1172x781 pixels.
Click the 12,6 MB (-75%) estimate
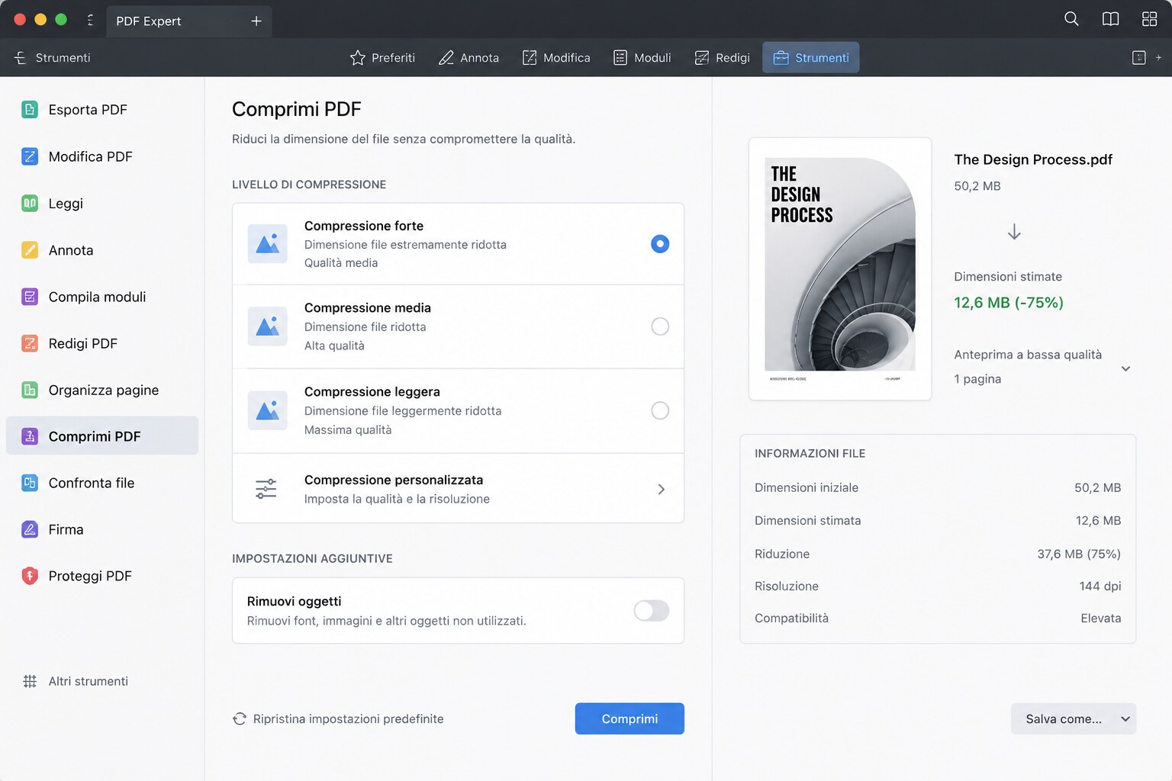[x=1009, y=303]
